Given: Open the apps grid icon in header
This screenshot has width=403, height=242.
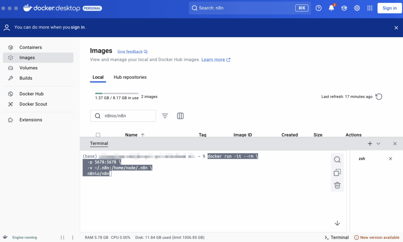Looking at the screenshot, I should tap(370, 8).
